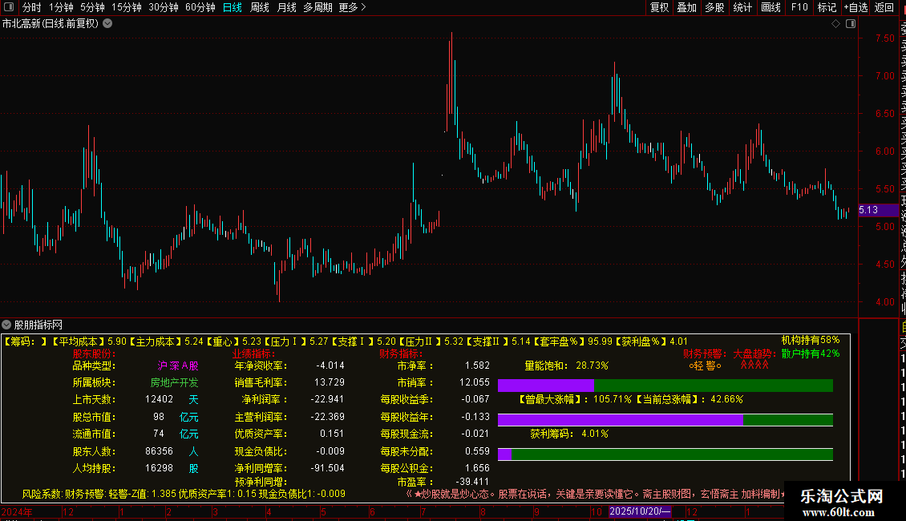
Task: Click the 复权 adjustment button
Action: [659, 7]
